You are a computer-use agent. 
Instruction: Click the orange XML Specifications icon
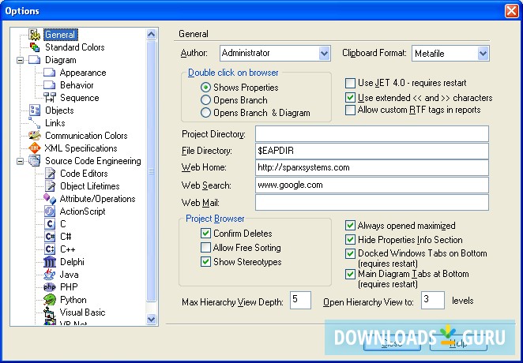pyautogui.click(x=34, y=148)
